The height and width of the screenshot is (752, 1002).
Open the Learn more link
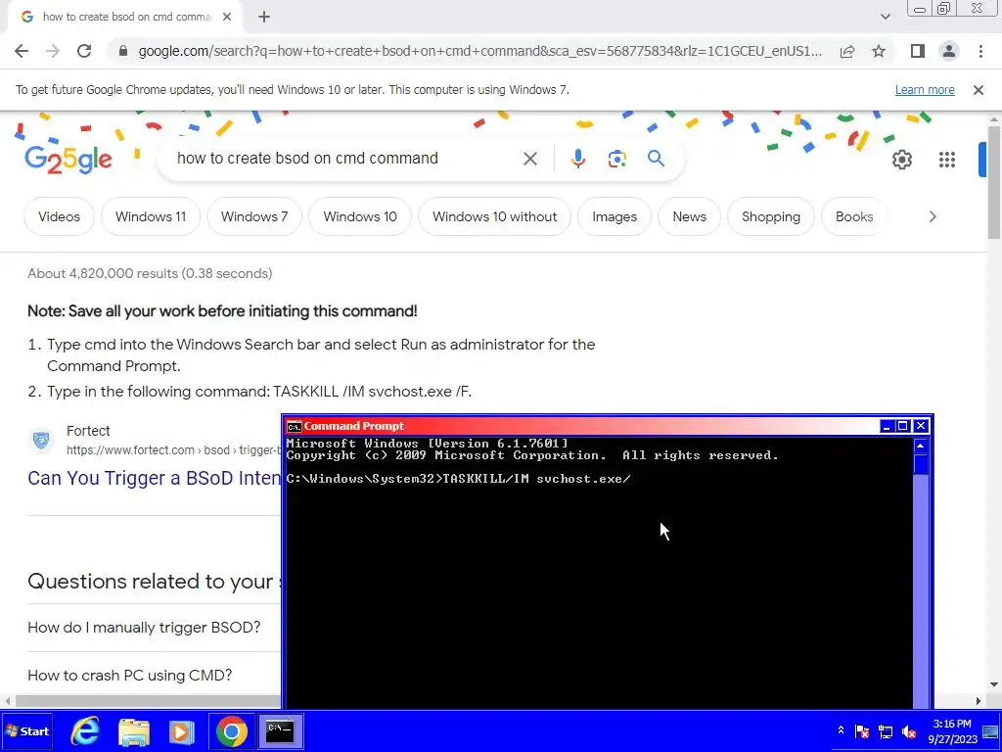click(925, 90)
